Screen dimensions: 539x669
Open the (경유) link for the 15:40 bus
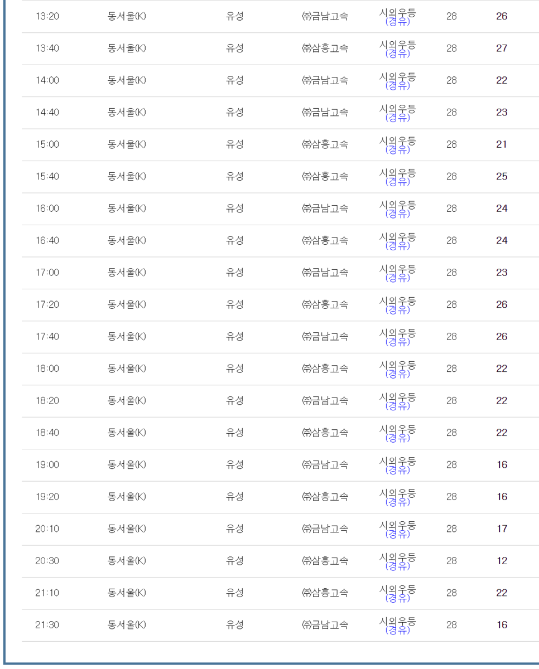(x=397, y=182)
